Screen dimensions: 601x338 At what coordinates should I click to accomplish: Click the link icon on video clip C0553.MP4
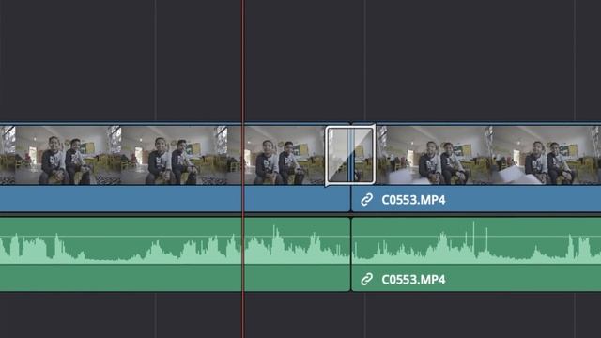point(366,200)
